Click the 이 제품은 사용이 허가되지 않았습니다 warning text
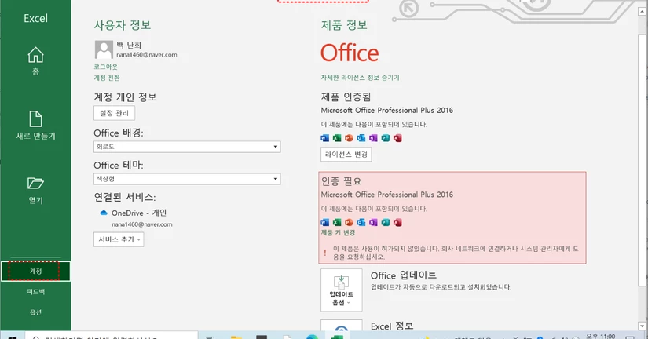Image resolution: width=648 pixels, height=339 pixels. (456, 253)
